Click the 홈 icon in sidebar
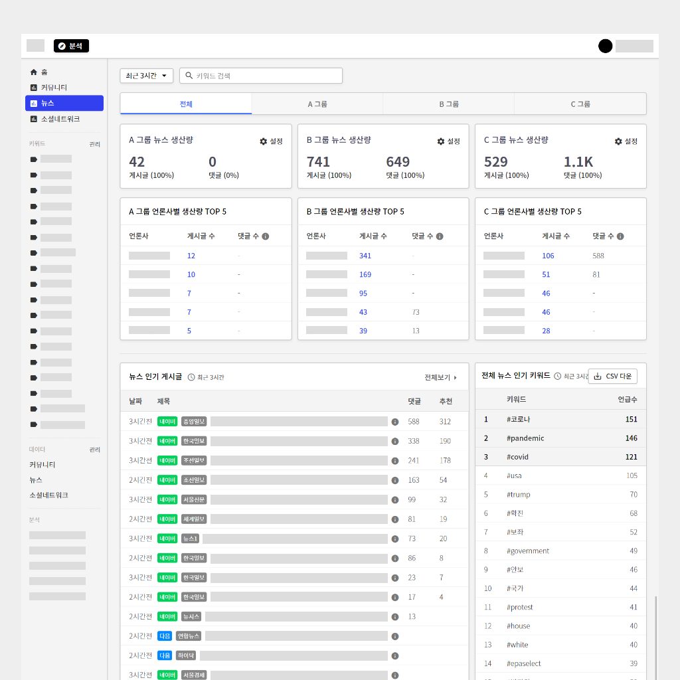 (x=34, y=72)
